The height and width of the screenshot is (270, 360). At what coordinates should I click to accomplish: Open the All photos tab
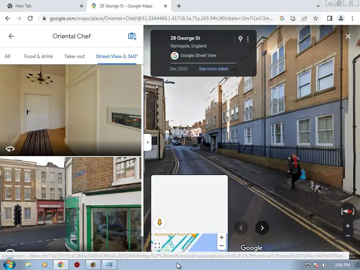pos(7,56)
